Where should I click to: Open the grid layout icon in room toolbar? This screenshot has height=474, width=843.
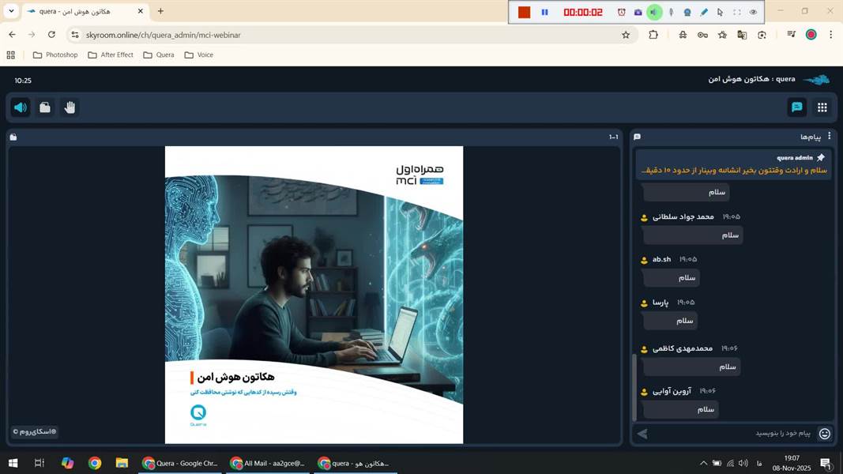click(822, 107)
